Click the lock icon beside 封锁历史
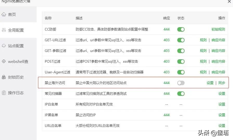This screenshot has height=140, width=233. (4, 77)
